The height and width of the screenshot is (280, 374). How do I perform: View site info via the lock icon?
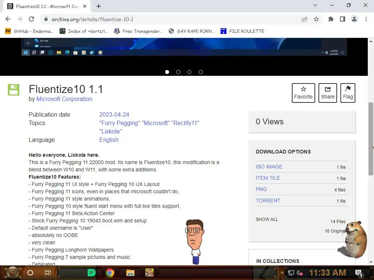point(46,19)
